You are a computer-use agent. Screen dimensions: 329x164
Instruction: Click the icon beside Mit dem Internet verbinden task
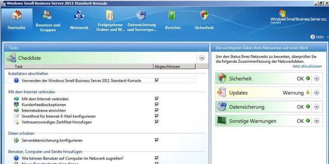[16, 99]
